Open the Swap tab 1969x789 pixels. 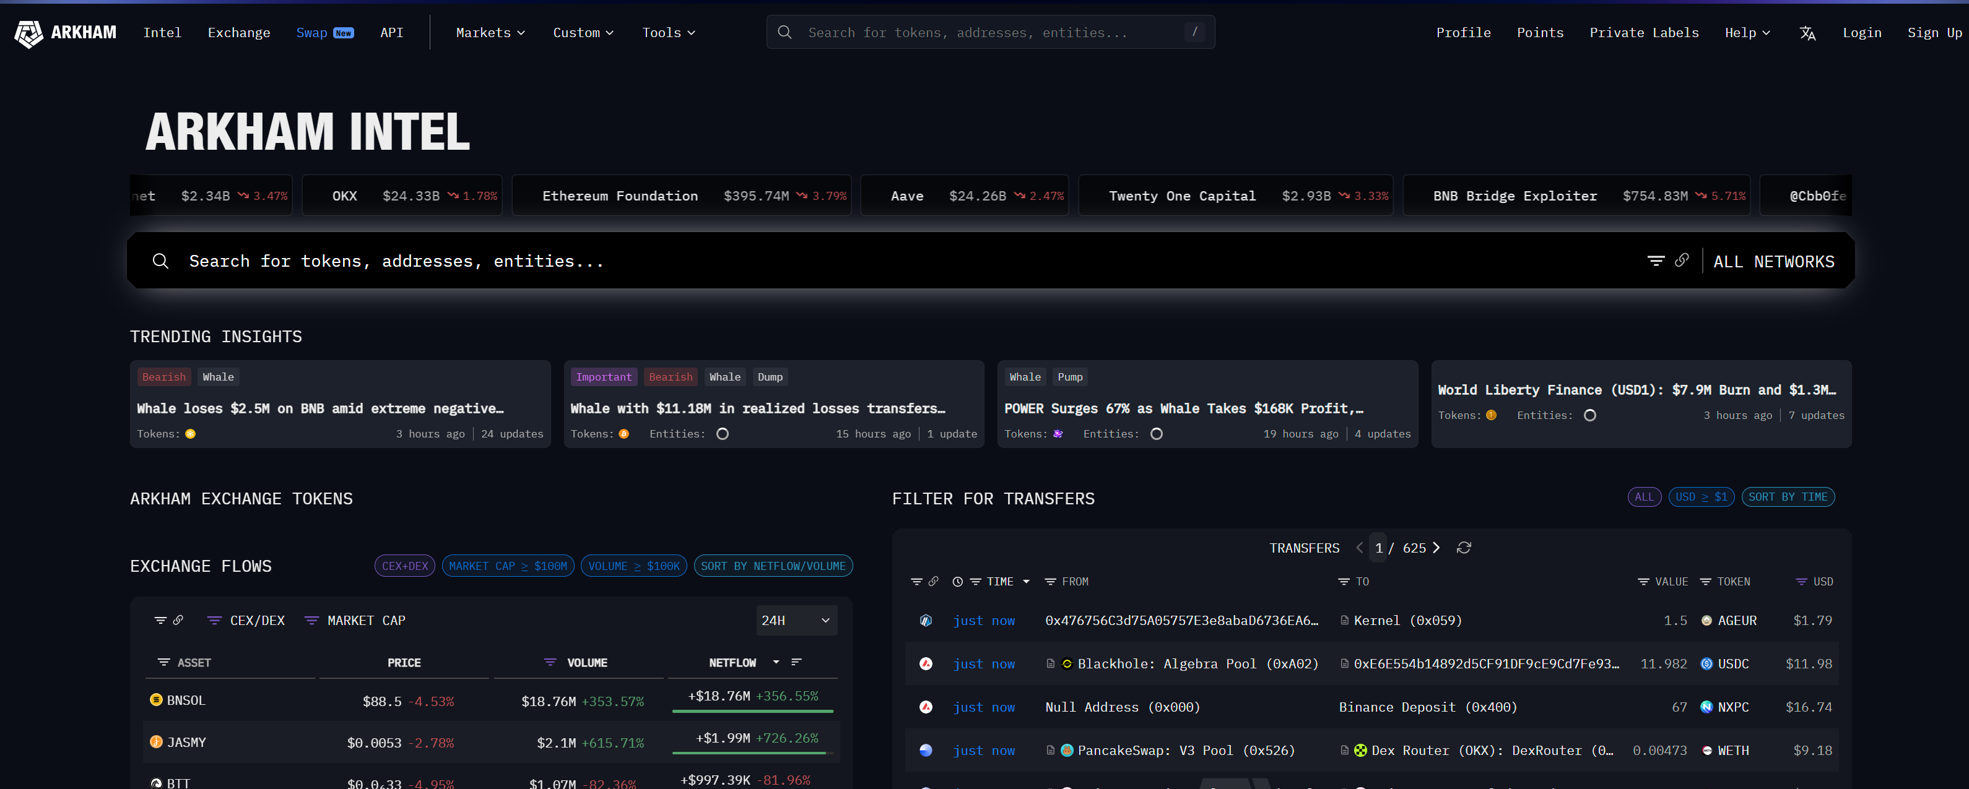click(312, 33)
